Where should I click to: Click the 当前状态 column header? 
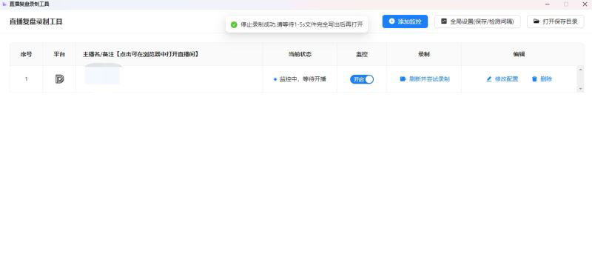click(x=300, y=54)
